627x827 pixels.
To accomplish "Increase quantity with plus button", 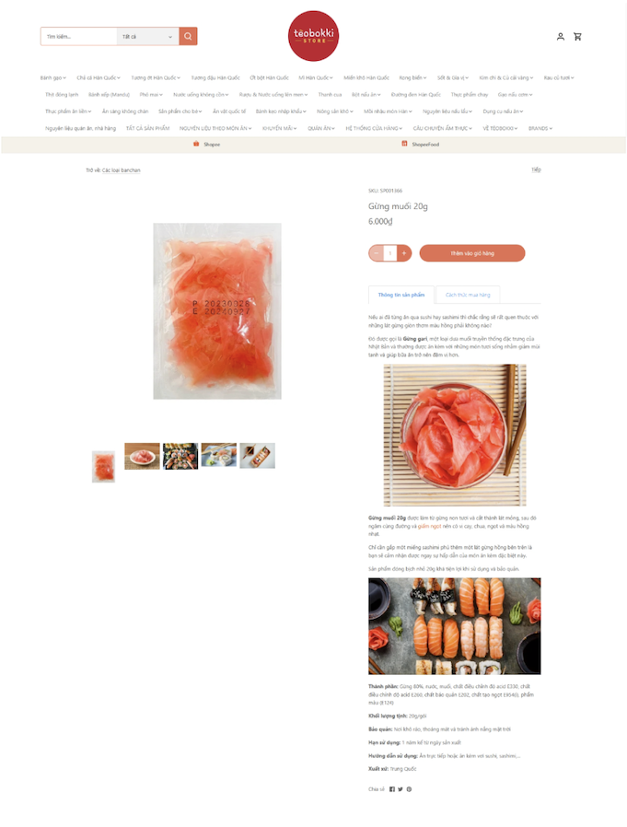I will coord(404,253).
